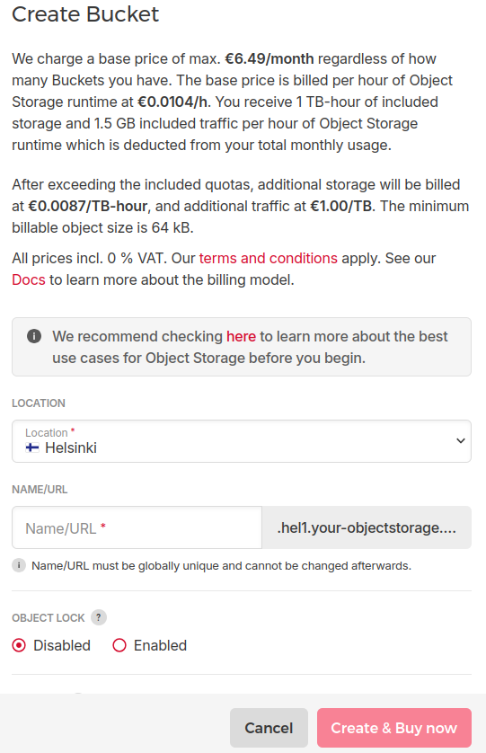
Task: Open the Docs billing model link
Action: 29,280
